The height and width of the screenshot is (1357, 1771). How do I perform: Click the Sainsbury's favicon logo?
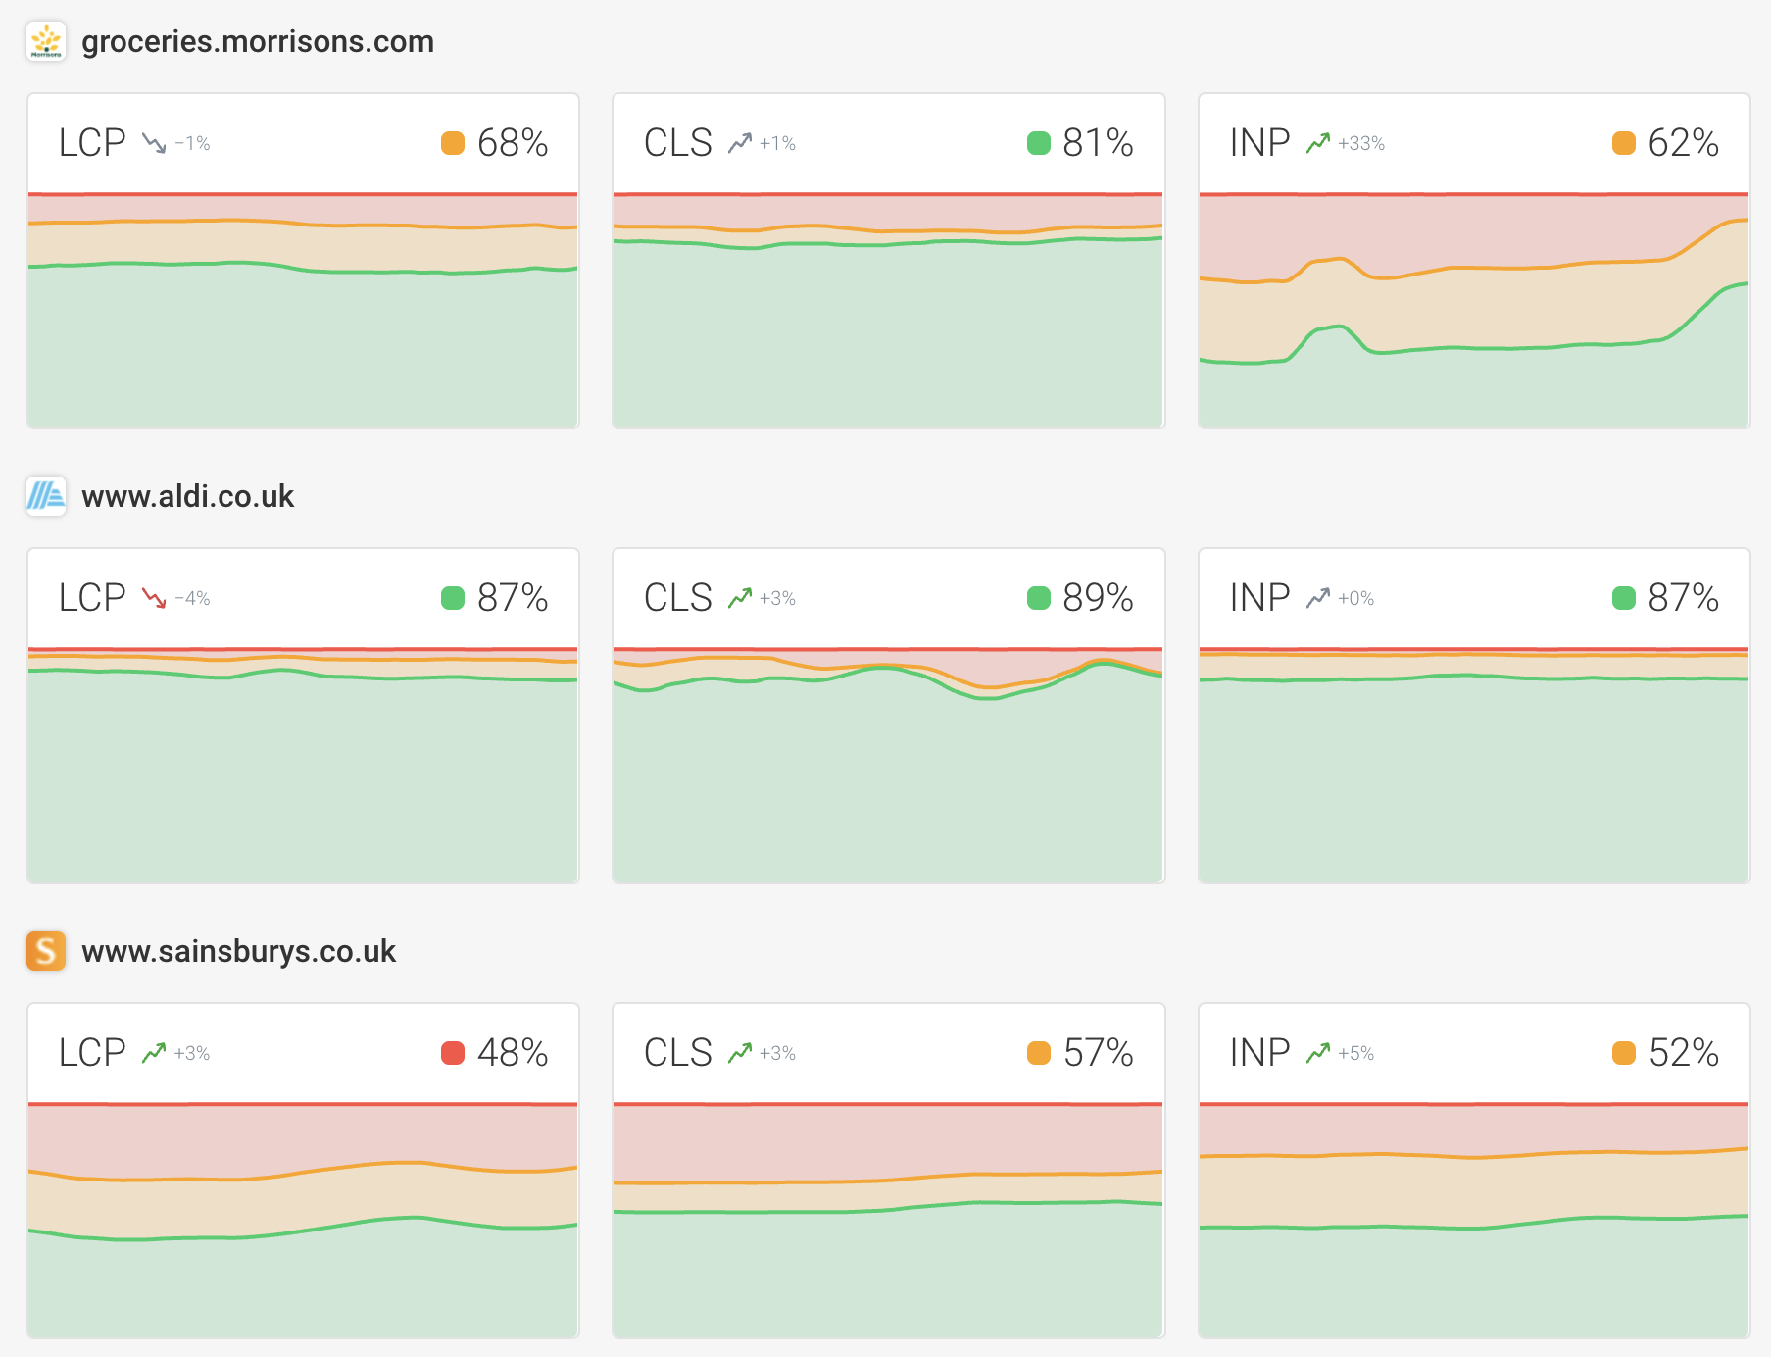coord(46,951)
